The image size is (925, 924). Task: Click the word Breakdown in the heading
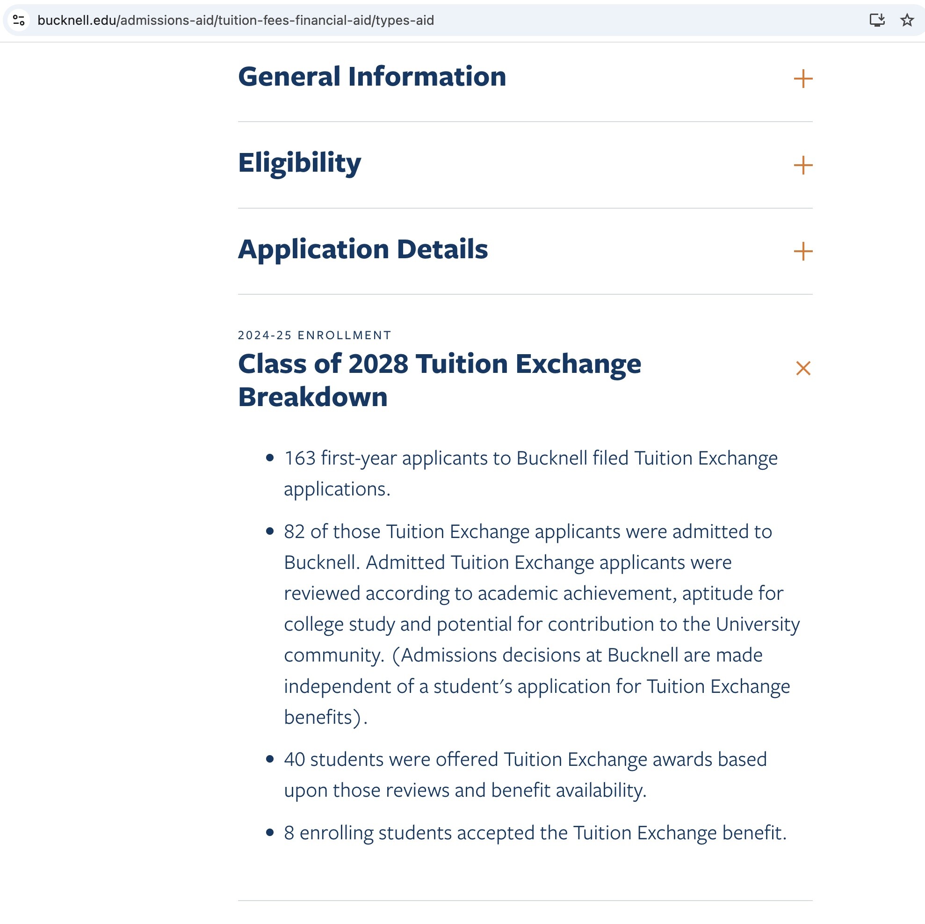click(313, 397)
